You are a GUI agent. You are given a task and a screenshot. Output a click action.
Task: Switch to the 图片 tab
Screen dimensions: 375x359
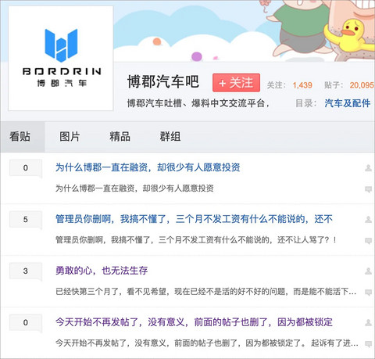click(70, 137)
